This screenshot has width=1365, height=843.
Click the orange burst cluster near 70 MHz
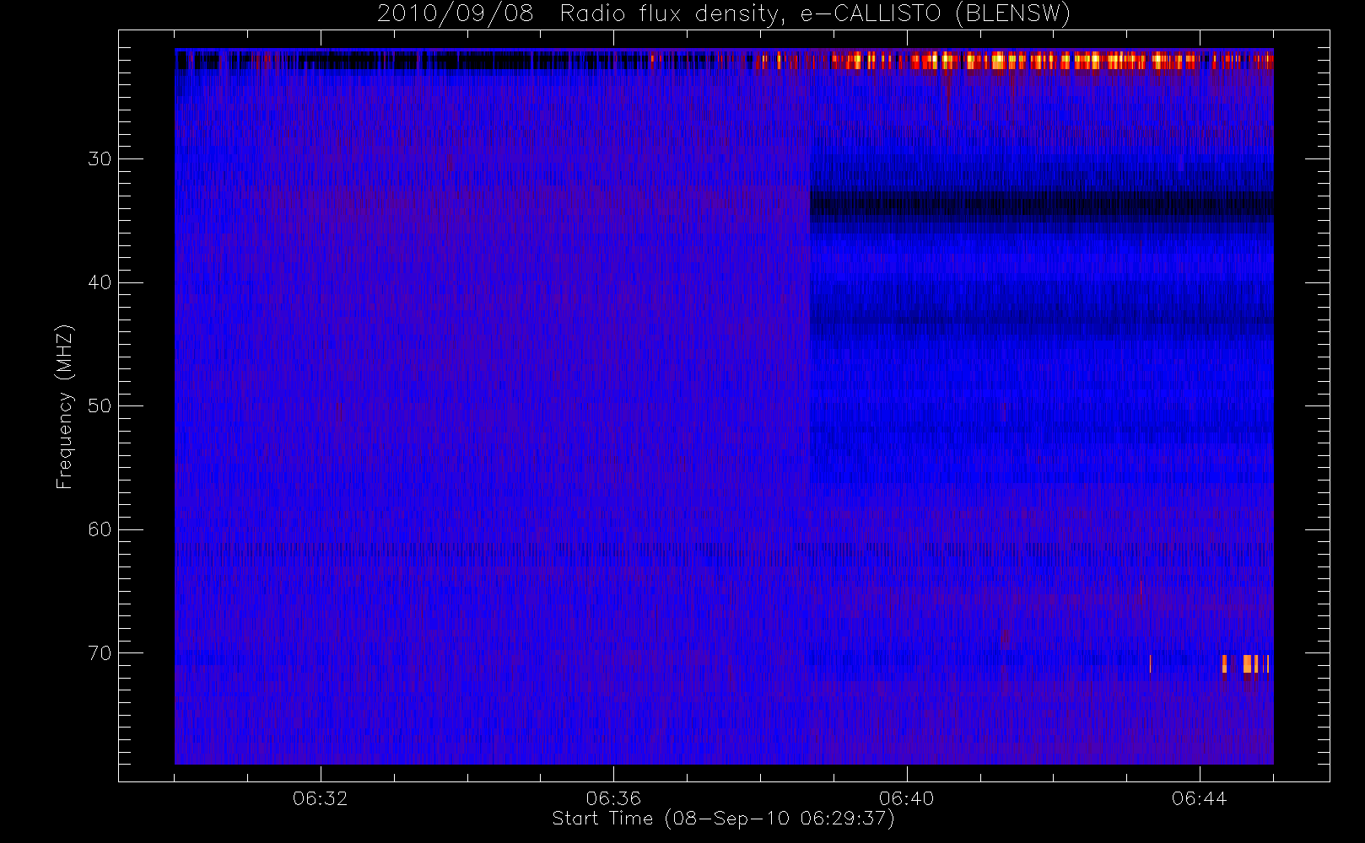click(x=1246, y=663)
